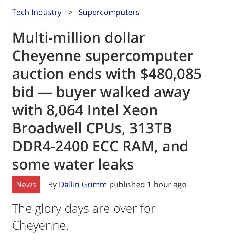Click the '313TB' figure in headline
The image size is (226, 241).
tap(150, 128)
